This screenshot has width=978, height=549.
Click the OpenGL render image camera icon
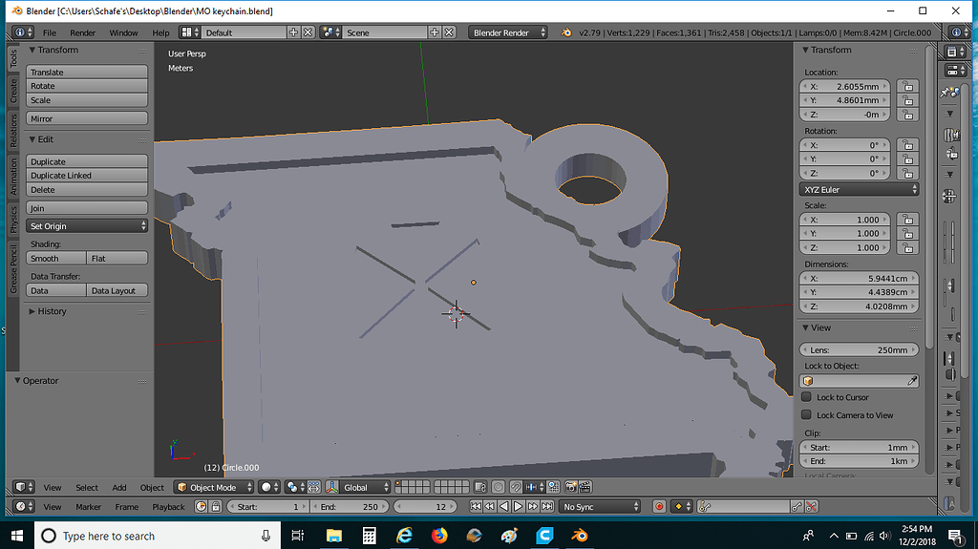tap(571, 487)
